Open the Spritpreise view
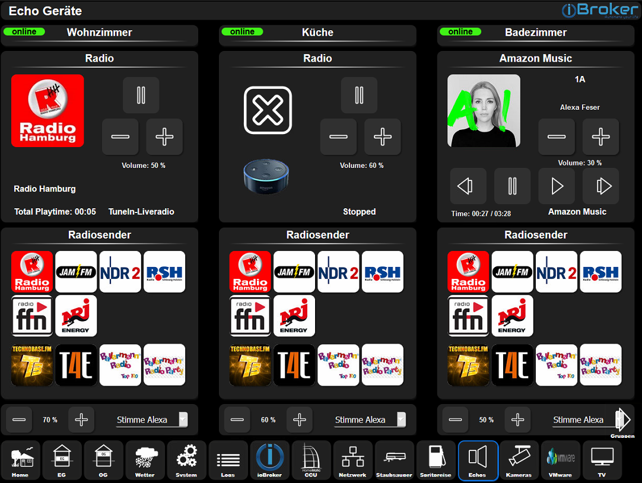Screen dimensions: 642x483 436,460
